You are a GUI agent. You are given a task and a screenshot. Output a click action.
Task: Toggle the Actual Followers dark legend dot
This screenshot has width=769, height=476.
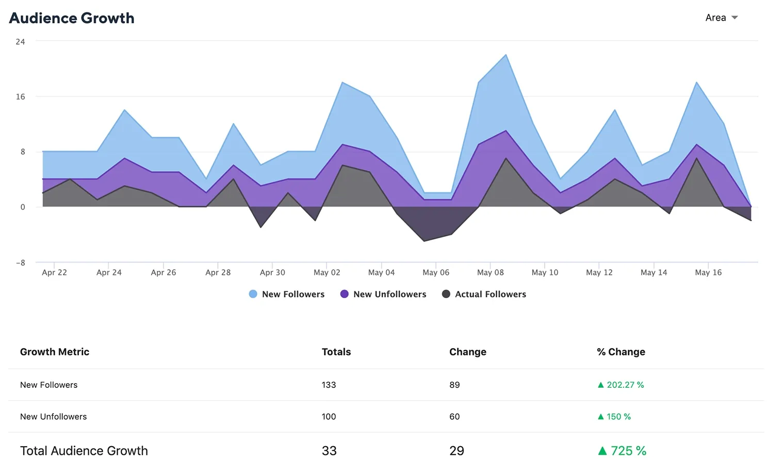446,294
